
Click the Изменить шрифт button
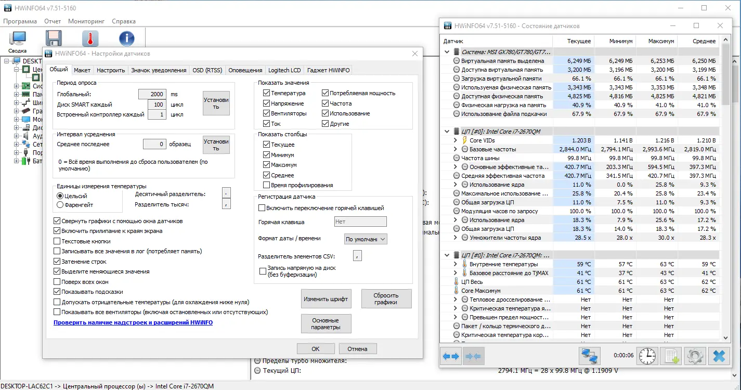click(326, 299)
